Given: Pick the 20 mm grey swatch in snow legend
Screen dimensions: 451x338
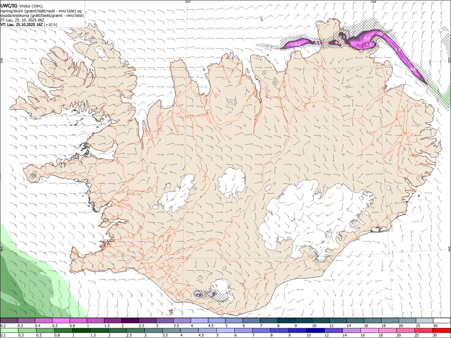Looking at the screenshot, I should pos(408,320).
